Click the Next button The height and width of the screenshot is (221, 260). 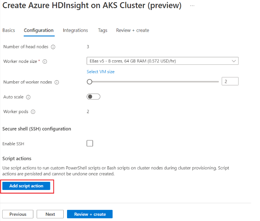coord(50,214)
